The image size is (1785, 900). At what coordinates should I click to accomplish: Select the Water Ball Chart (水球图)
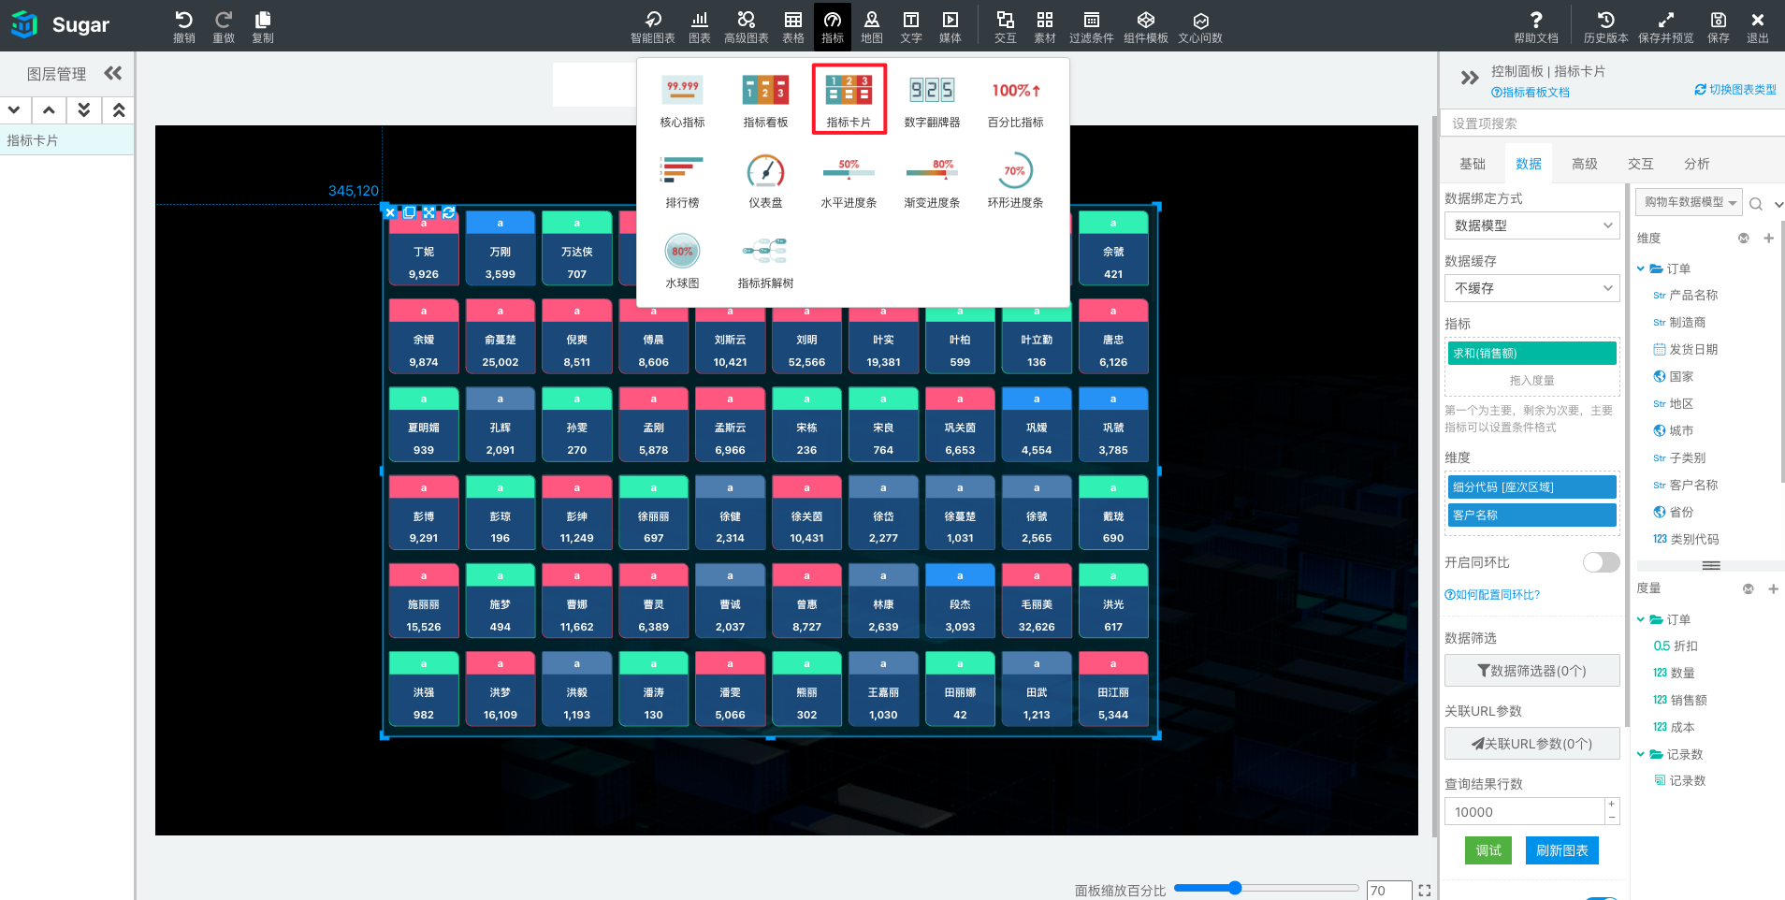(682, 262)
